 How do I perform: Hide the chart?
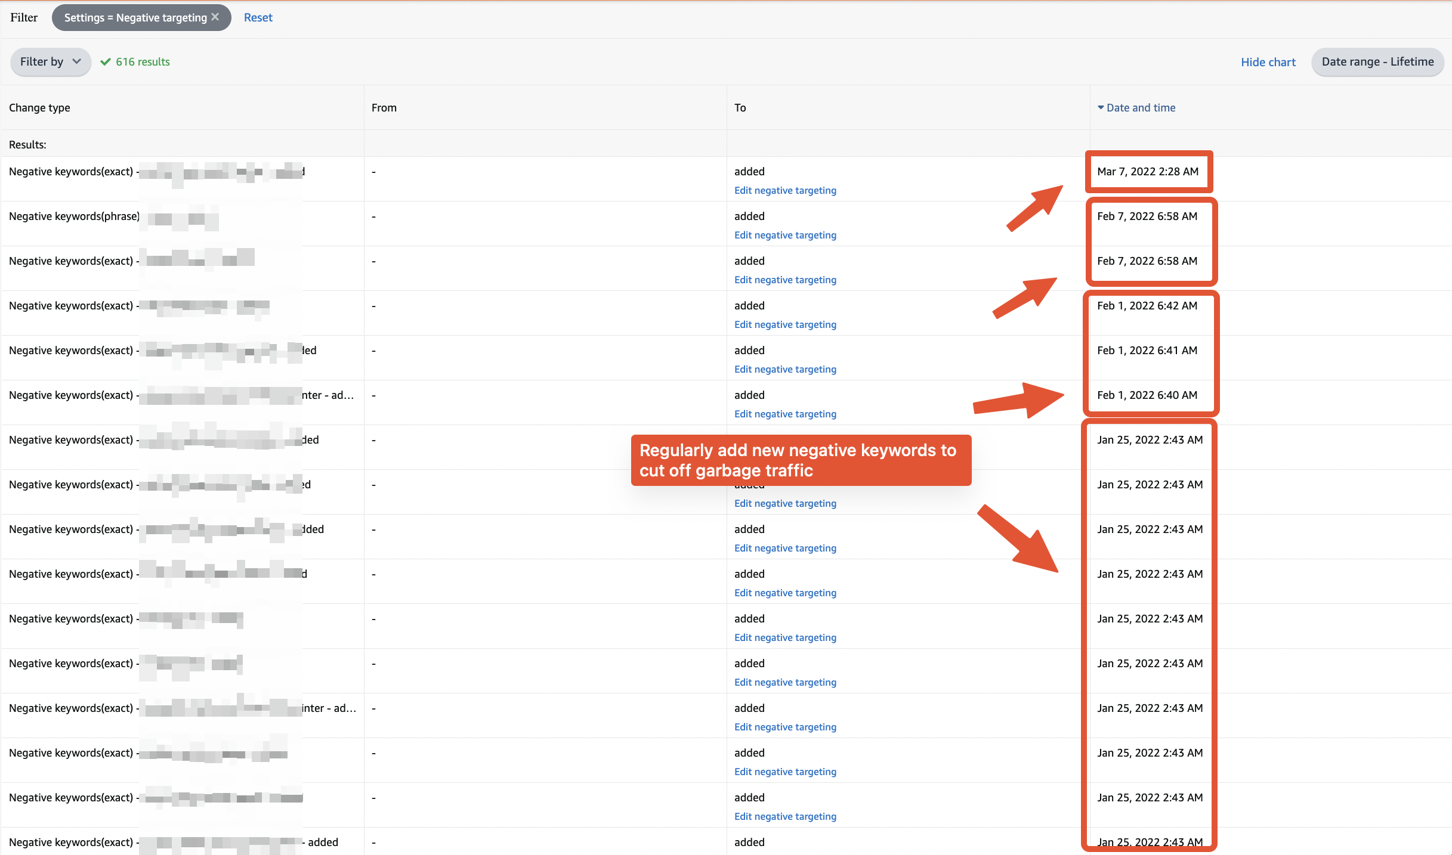tap(1268, 61)
